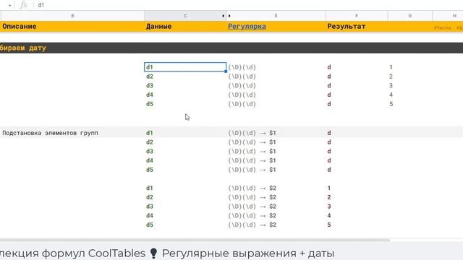Click column G value 1
Image resolution: width=463 pixels, height=260 pixels.
tap(391, 67)
